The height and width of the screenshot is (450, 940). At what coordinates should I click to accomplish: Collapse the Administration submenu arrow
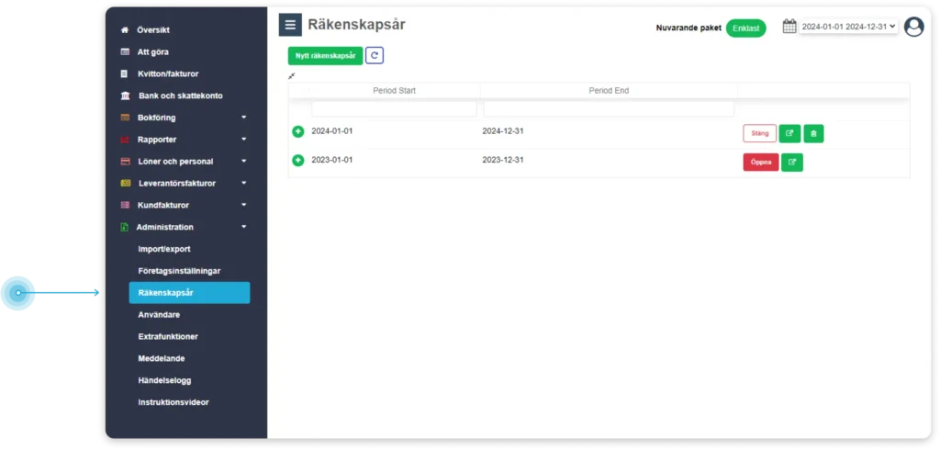[x=243, y=228]
